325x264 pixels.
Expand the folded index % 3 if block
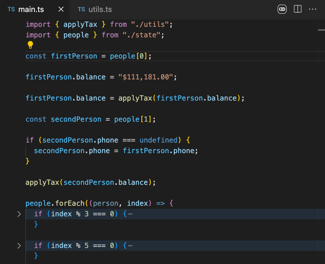(19, 214)
